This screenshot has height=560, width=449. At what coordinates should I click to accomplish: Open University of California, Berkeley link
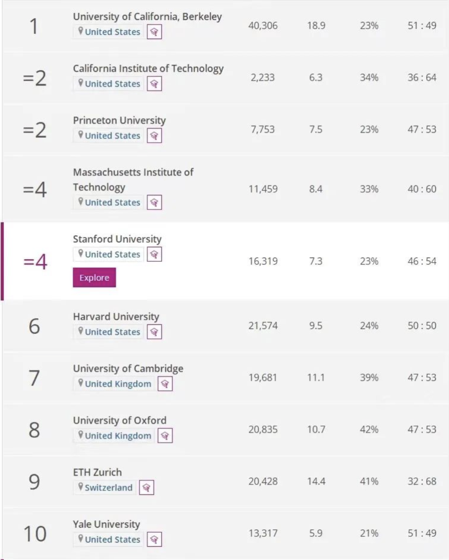pyautogui.click(x=147, y=17)
